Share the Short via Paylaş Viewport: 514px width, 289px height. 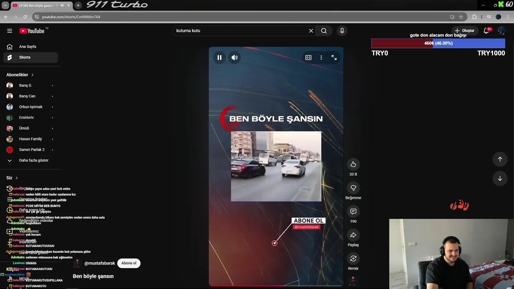tap(353, 235)
